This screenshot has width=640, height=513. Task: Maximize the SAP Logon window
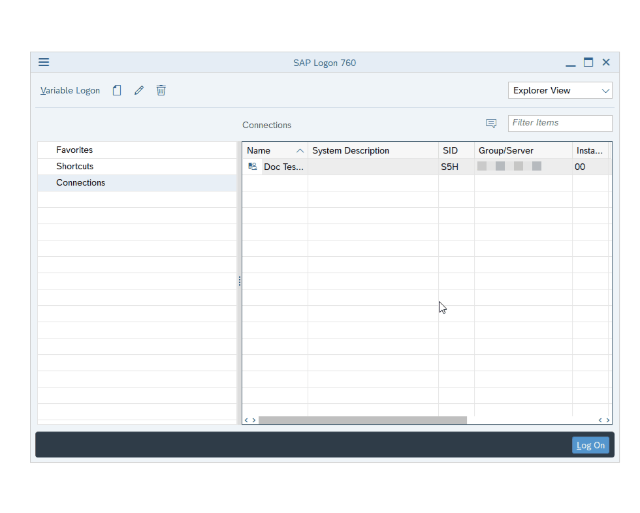pos(588,63)
